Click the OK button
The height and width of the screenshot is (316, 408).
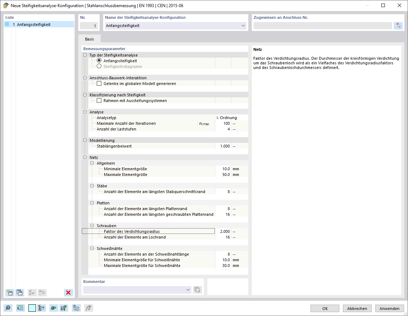pos(325,309)
